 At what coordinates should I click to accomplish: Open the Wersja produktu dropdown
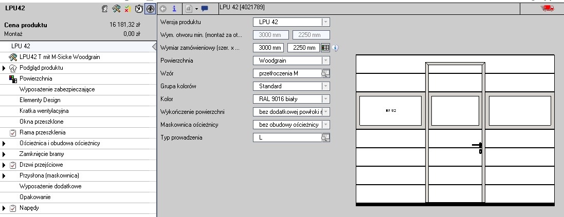(325, 22)
